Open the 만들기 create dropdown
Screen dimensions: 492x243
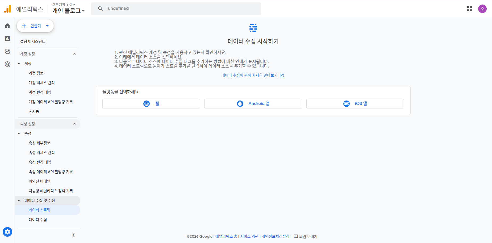[35, 26]
